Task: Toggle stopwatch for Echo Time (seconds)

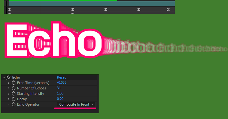Action: (x=13, y=83)
